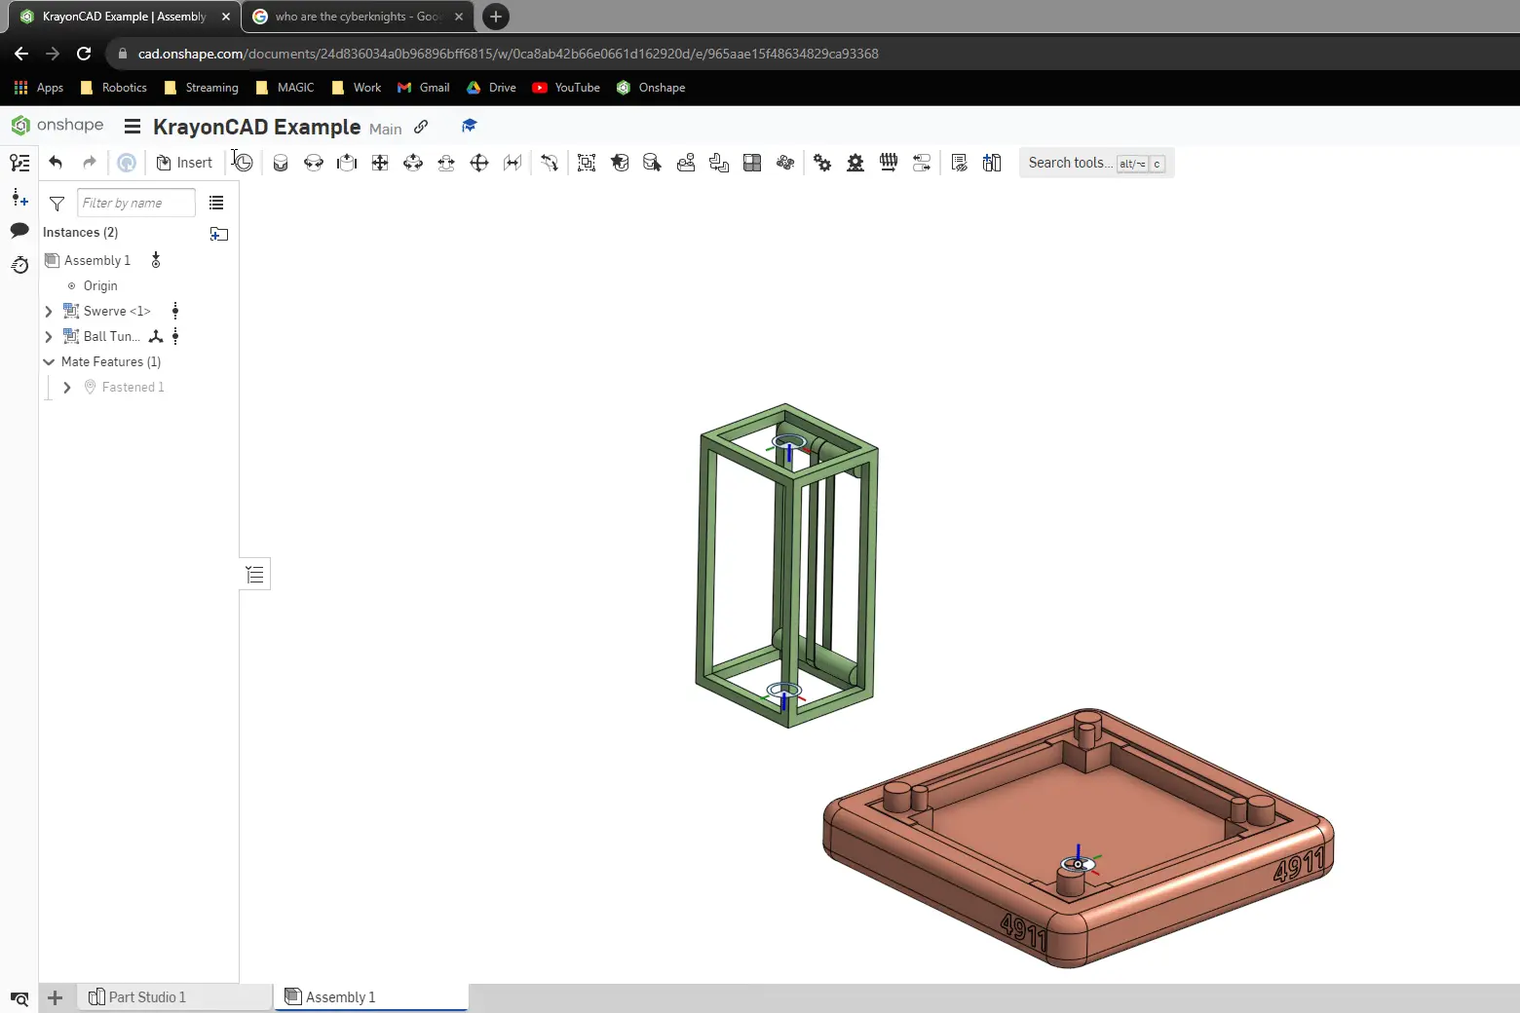The height and width of the screenshot is (1013, 1520).
Task: Open the document hamburger menu
Action: [x=132, y=127]
